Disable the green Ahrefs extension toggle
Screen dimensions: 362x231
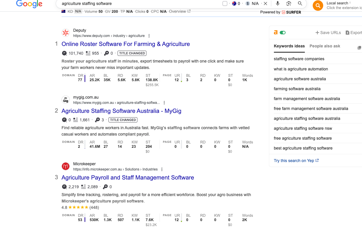coord(282,32)
